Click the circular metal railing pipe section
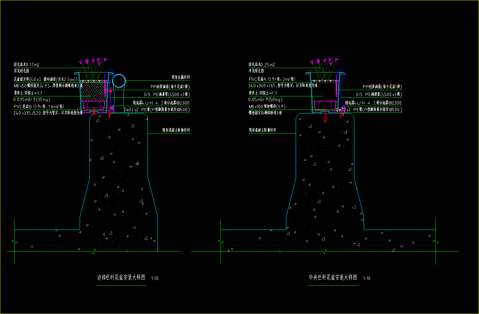This screenshot has height=314, width=479. click(119, 81)
